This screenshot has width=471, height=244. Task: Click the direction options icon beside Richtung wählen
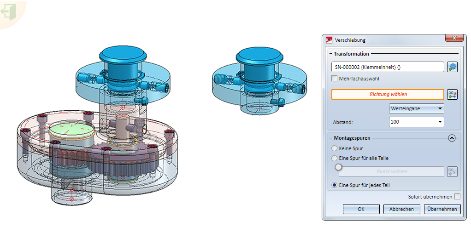[452, 94]
